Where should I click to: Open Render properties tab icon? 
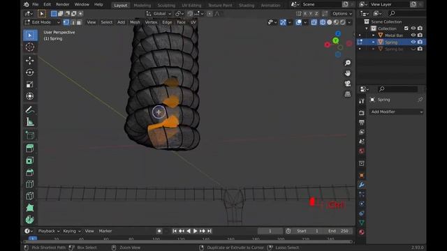click(x=362, y=113)
